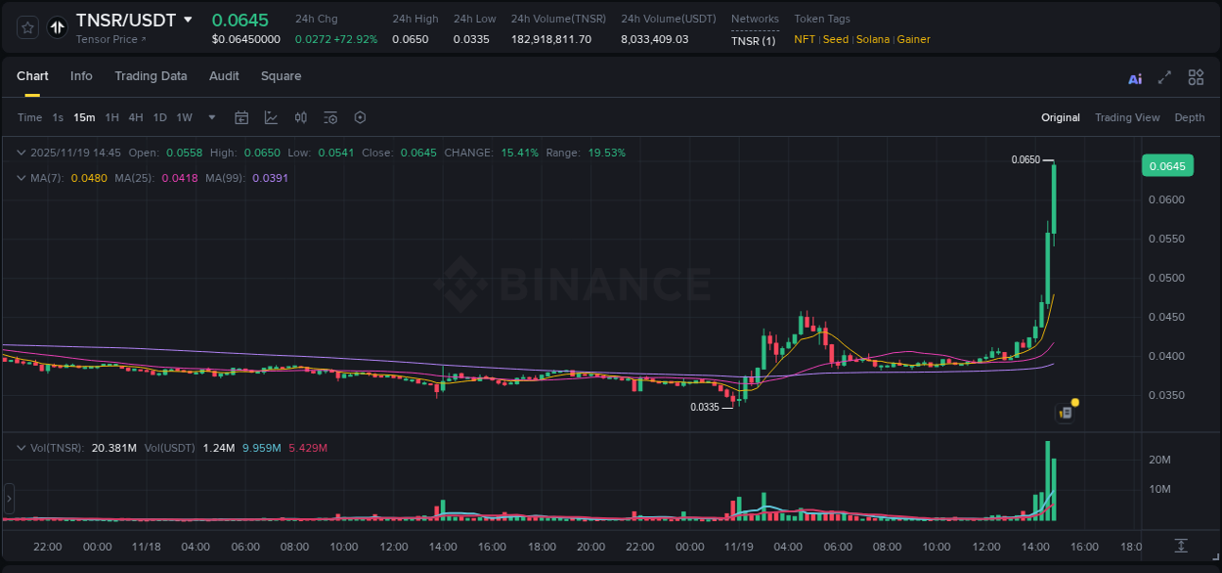This screenshot has height=573, width=1222.
Task: Open the indicator list panel
Action: 329,117
